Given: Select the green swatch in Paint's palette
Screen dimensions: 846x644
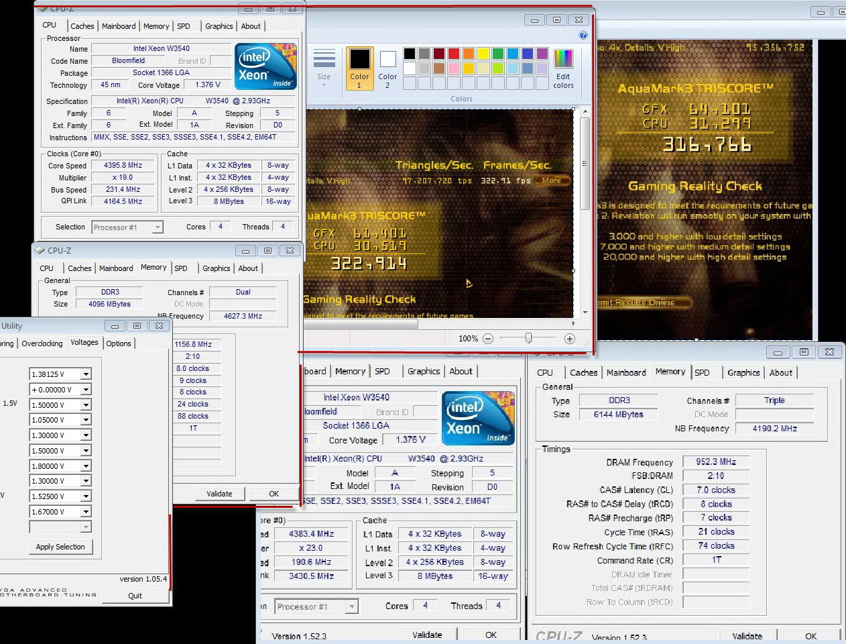Looking at the screenshot, I should [498, 54].
